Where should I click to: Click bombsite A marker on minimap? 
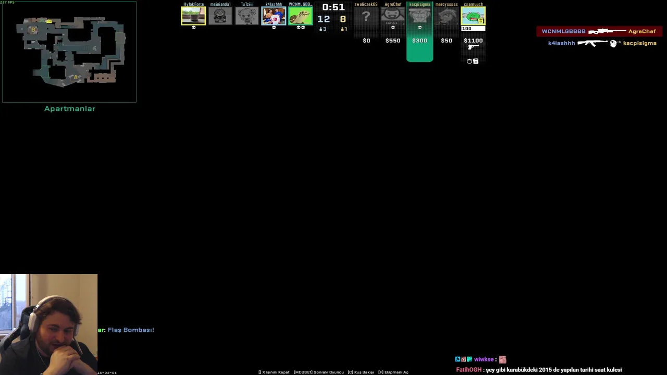click(76, 77)
